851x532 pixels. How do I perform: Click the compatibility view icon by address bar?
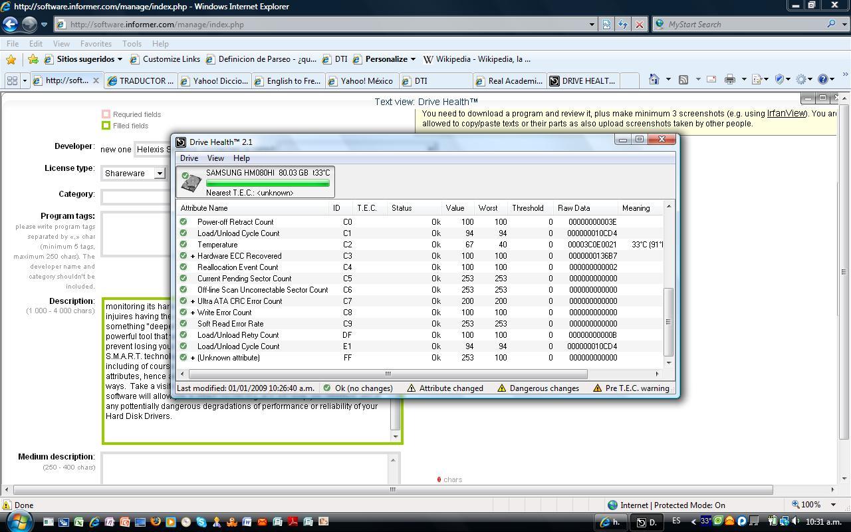pyautogui.click(x=606, y=25)
